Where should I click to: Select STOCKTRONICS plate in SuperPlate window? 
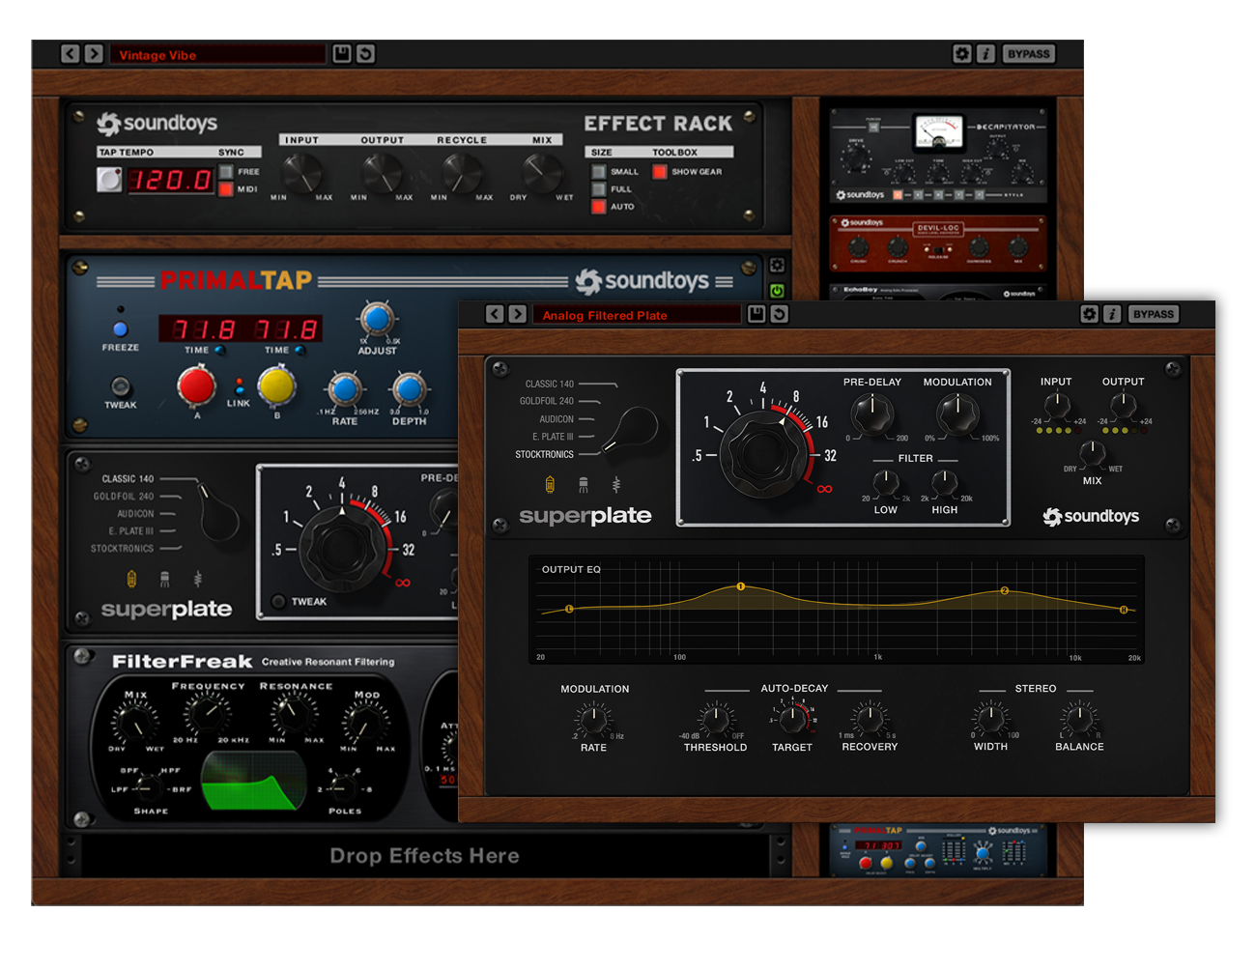[x=544, y=454]
